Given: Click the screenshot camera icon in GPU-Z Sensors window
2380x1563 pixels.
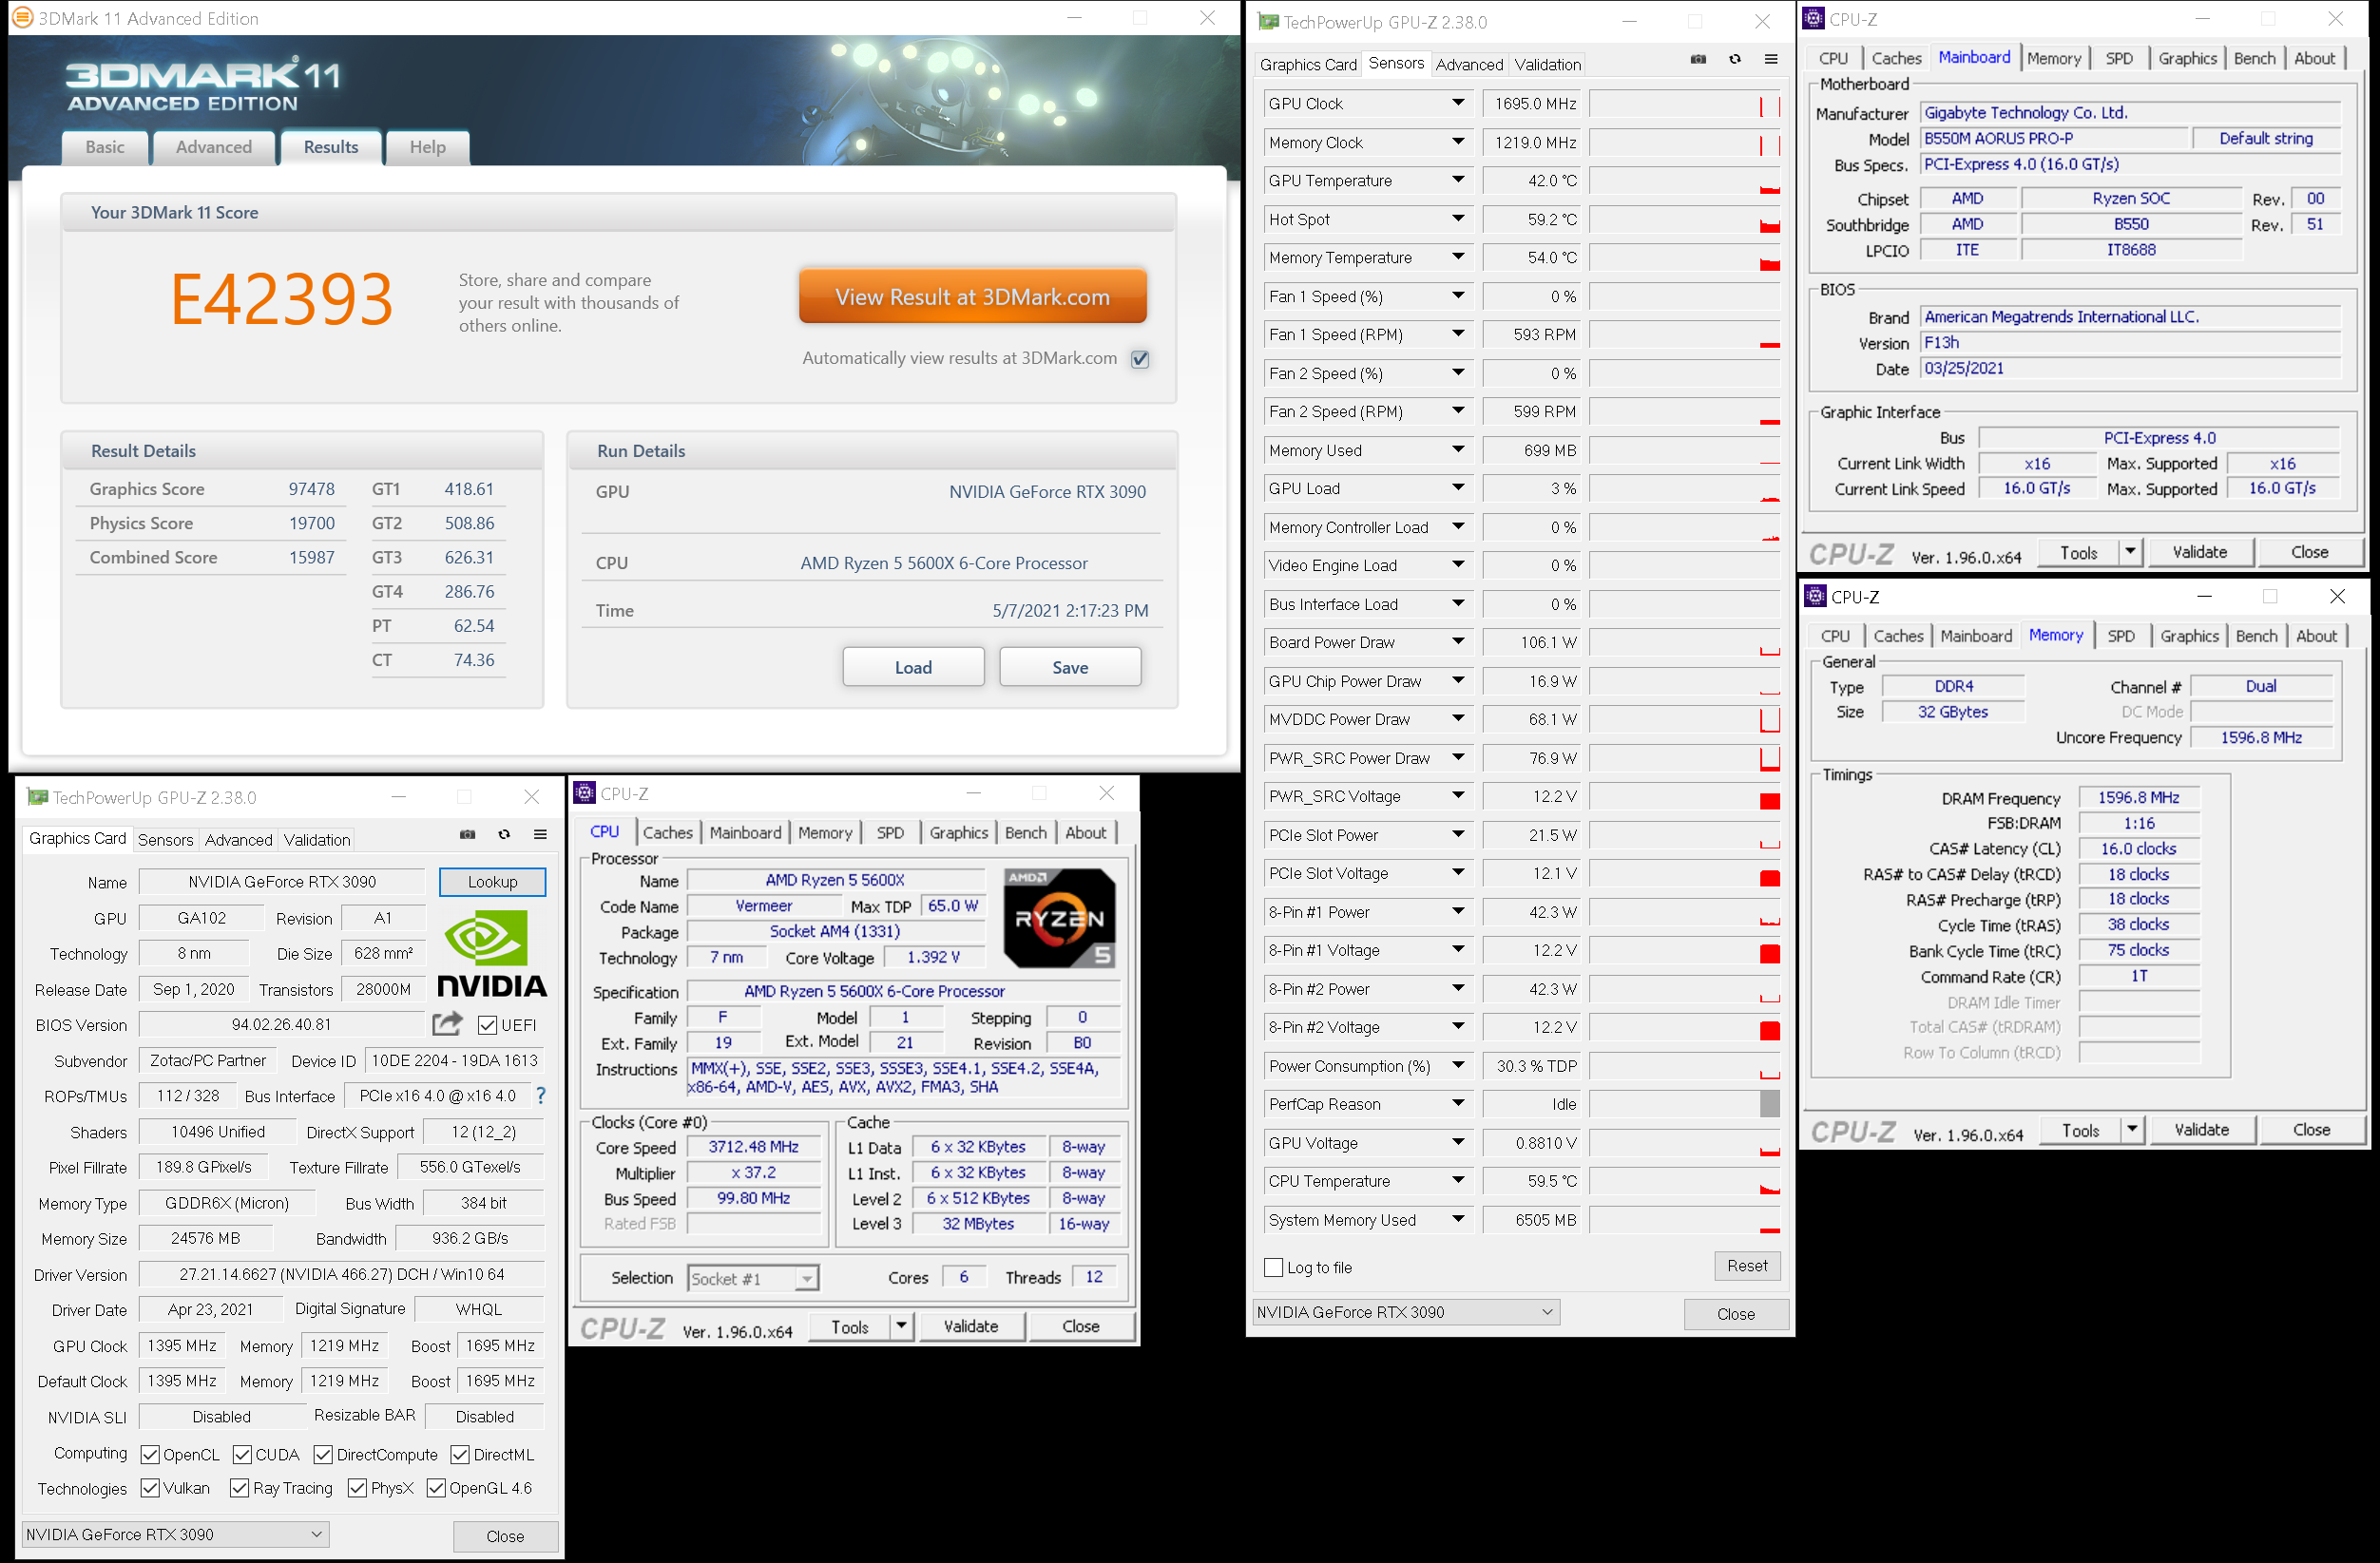Looking at the screenshot, I should 1698,60.
